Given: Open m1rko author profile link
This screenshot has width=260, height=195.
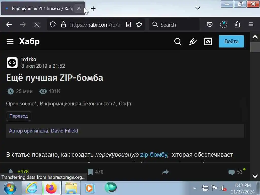Looking at the screenshot, I should click(29, 59).
